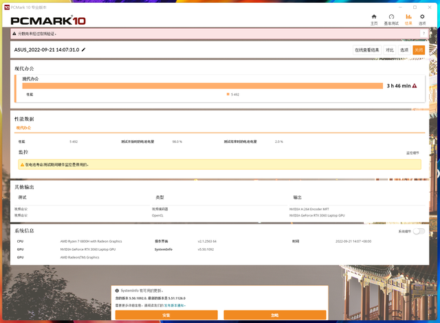Toggle the 系统细节 system details switch
This screenshot has width=440, height=323.
coord(419,232)
